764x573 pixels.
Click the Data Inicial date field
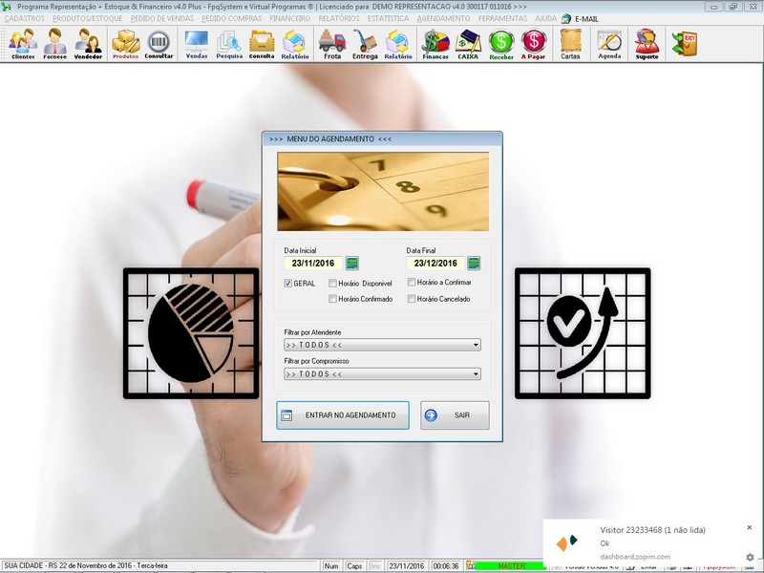313,264
